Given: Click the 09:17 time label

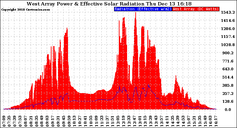Looking at the screenshot, I should pyautogui.click(x=53, y=121).
